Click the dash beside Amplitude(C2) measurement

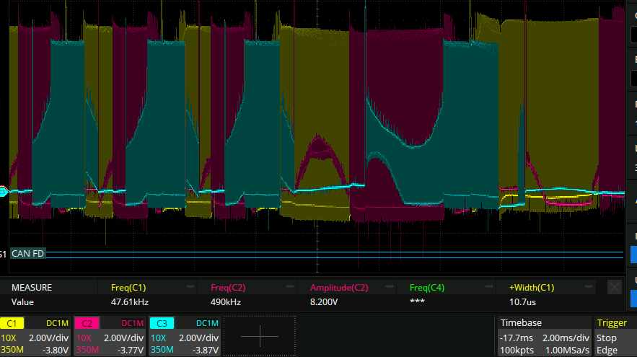[388, 287]
